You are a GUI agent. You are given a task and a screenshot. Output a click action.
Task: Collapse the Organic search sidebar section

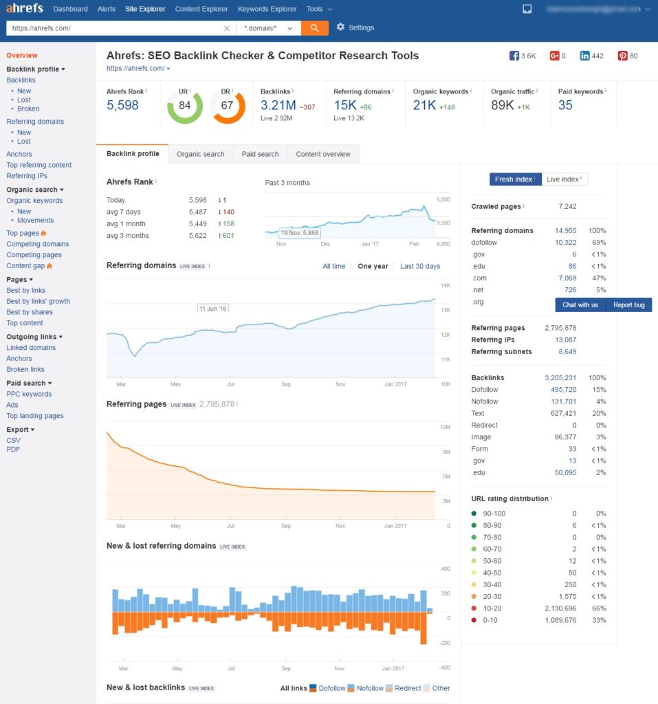tap(34, 190)
